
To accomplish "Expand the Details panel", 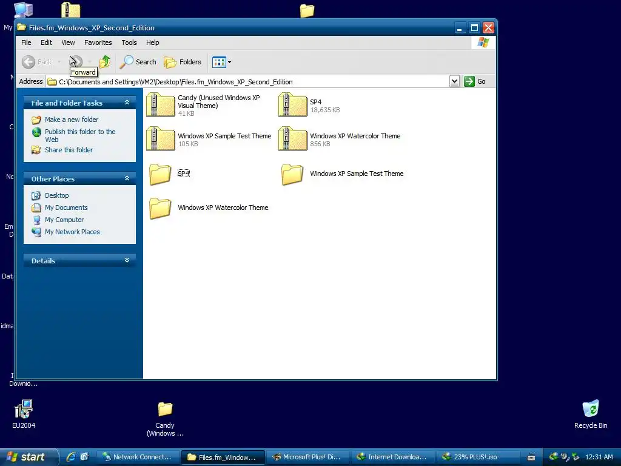I will click(127, 260).
